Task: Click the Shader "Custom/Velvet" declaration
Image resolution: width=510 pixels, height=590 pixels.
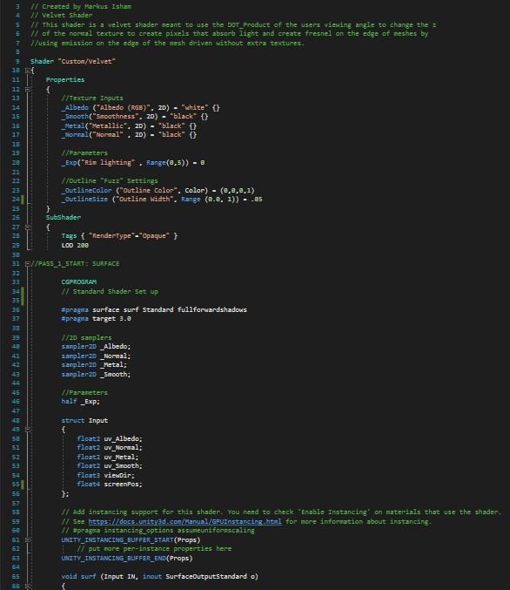Action: pyautogui.click(x=73, y=61)
